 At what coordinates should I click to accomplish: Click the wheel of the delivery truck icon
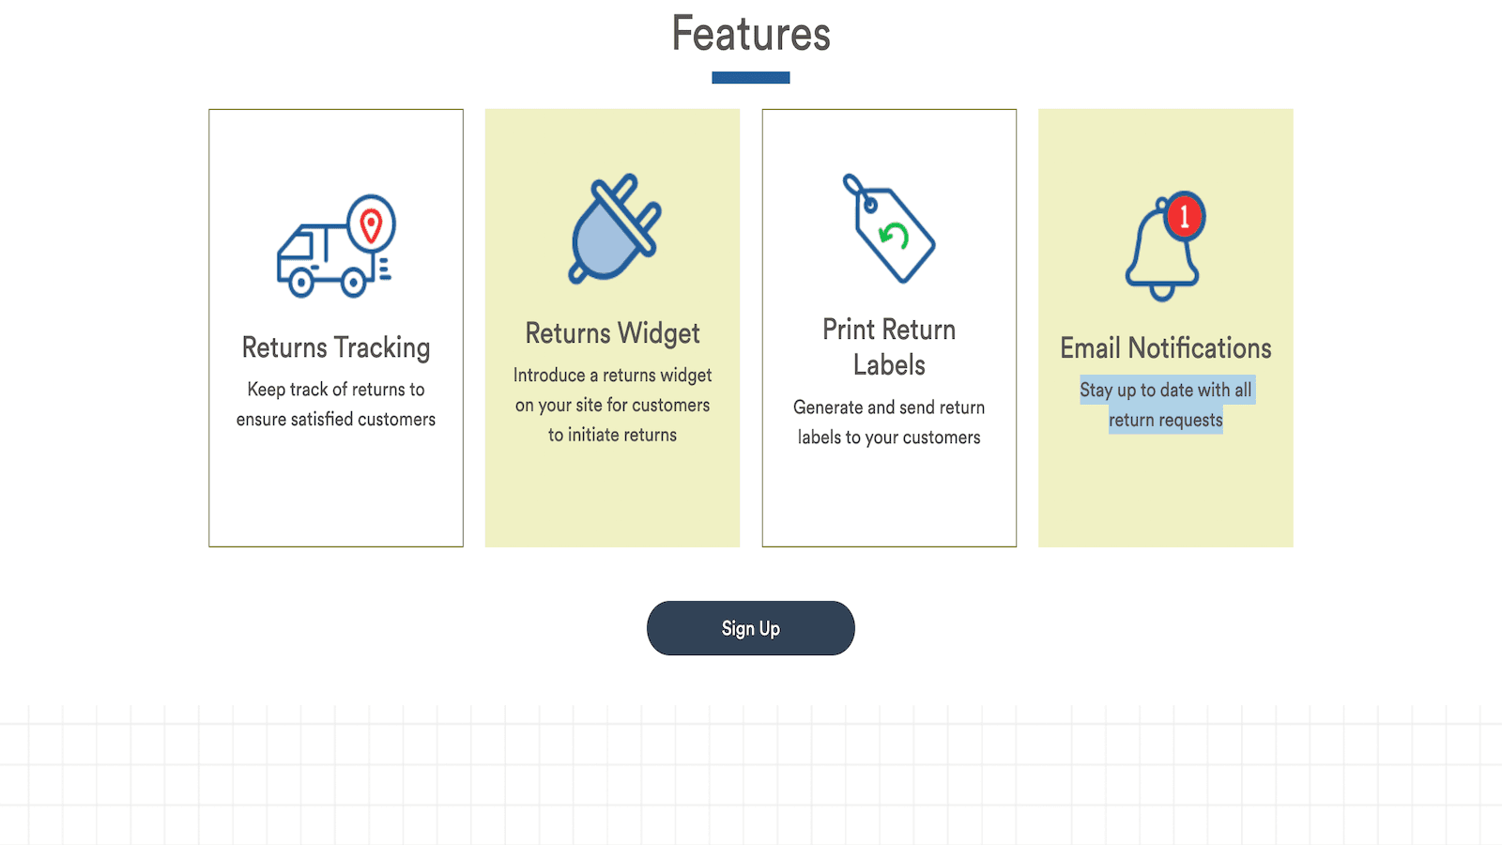(x=302, y=284)
